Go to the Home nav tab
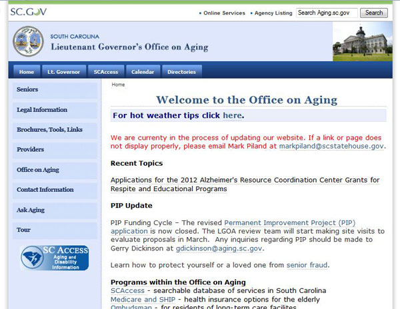Image resolution: width=400 pixels, height=309 pixels. click(x=27, y=71)
